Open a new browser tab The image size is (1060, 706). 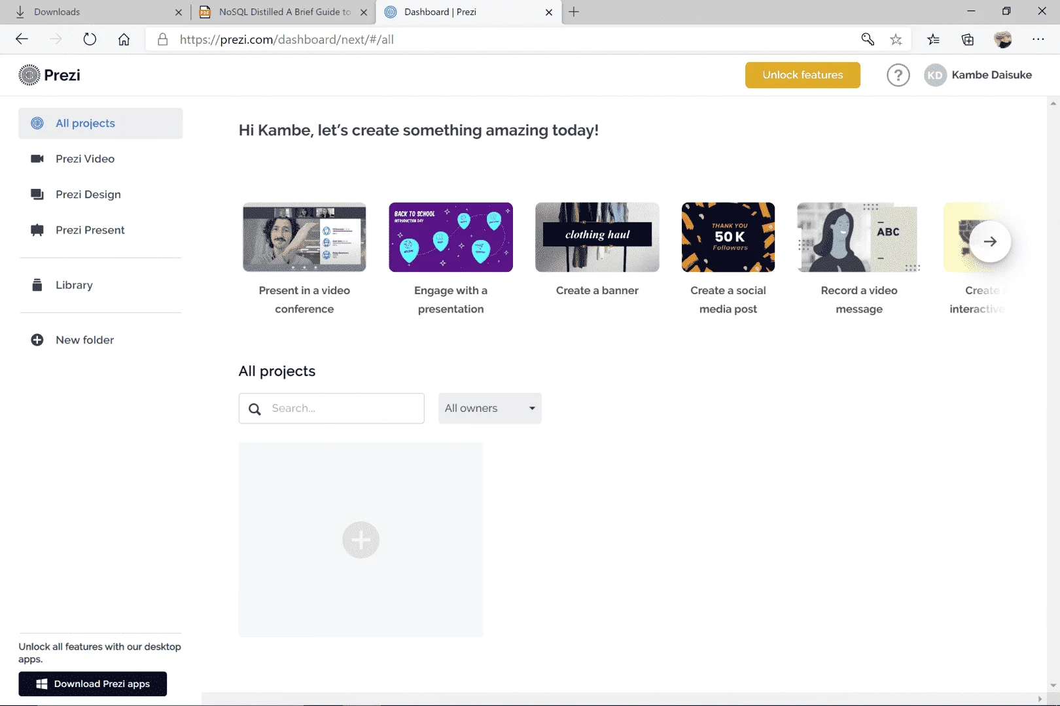574,12
